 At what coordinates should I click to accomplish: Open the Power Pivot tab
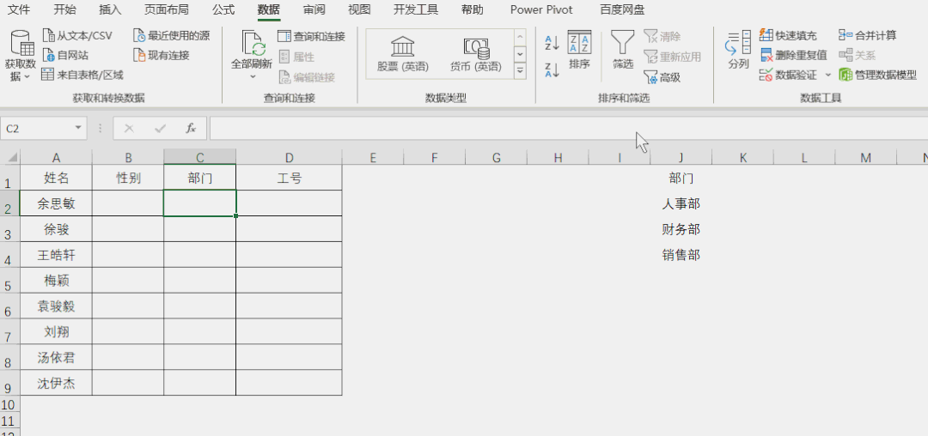tap(541, 10)
